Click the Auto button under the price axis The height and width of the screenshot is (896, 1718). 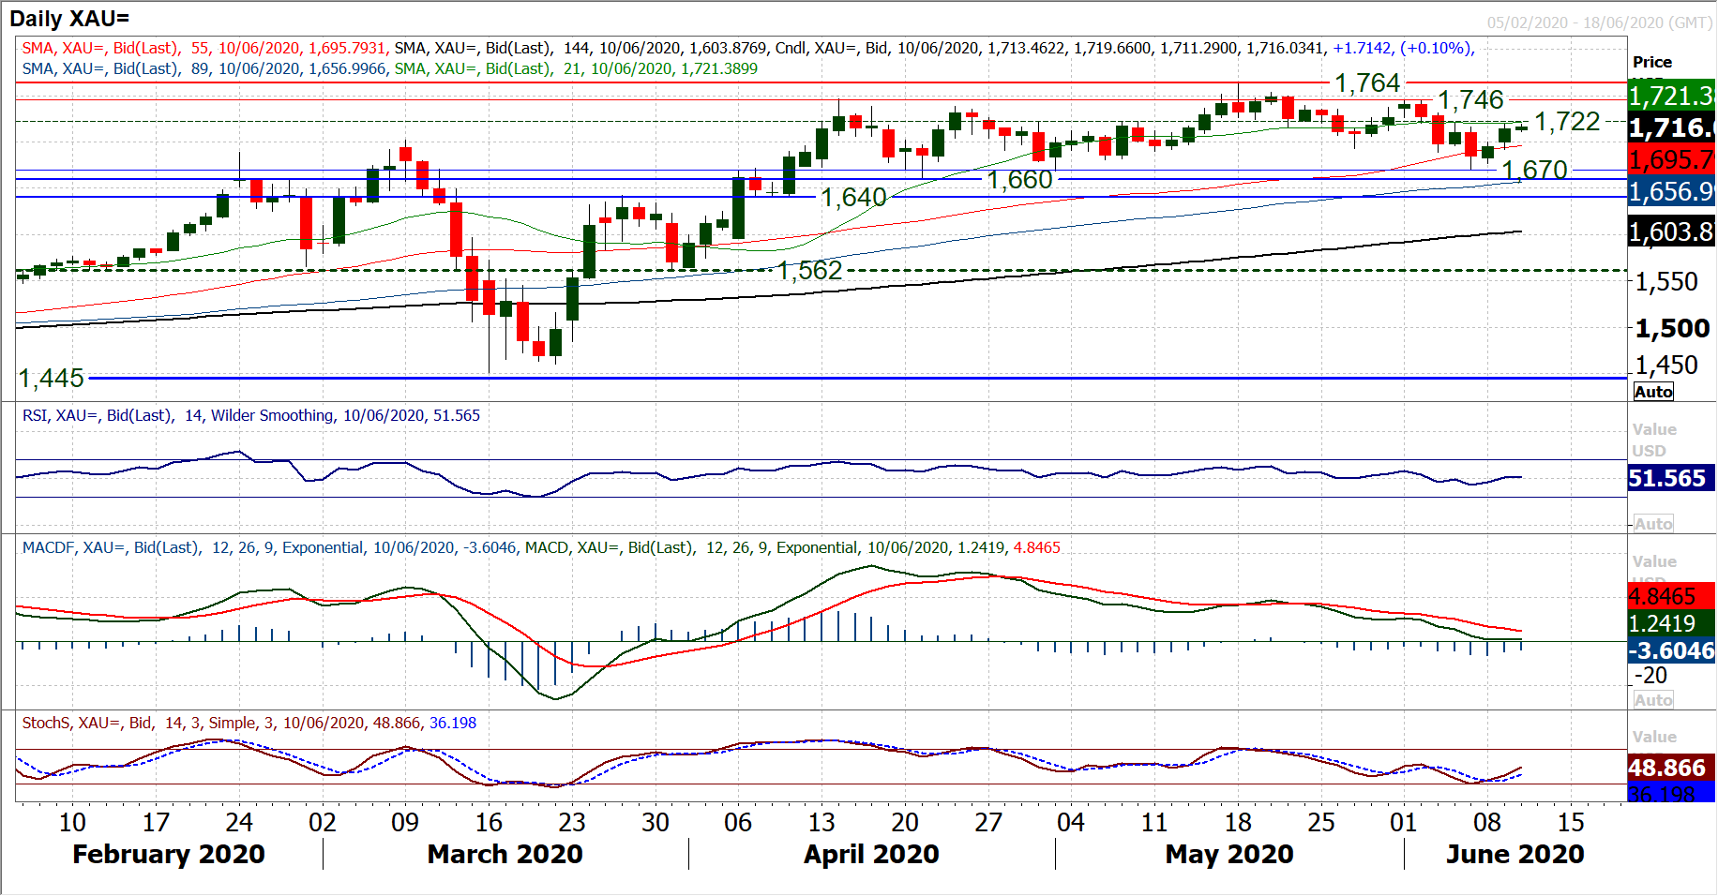1653,392
